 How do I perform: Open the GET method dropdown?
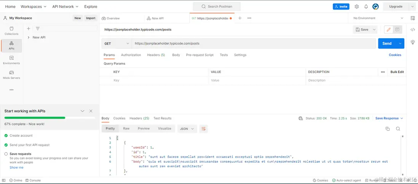click(x=116, y=43)
